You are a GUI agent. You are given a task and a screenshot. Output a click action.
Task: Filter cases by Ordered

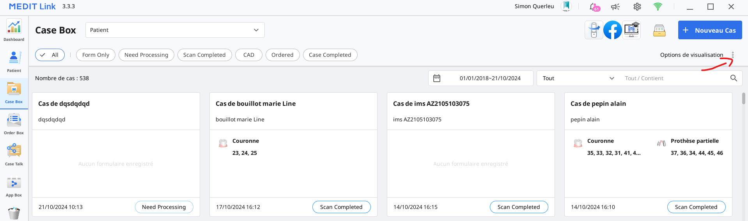pos(282,55)
